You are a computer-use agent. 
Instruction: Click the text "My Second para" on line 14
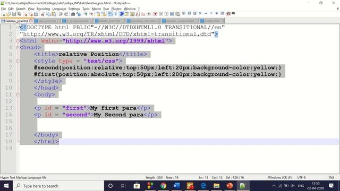point(118,115)
